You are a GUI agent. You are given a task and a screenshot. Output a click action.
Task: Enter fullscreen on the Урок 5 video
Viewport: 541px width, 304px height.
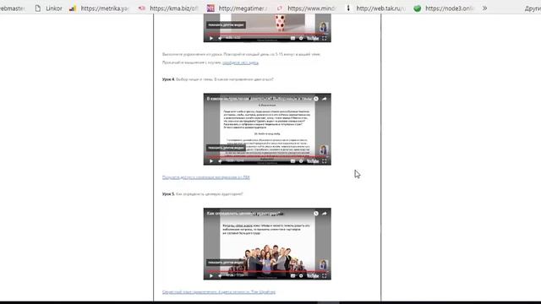click(325, 276)
